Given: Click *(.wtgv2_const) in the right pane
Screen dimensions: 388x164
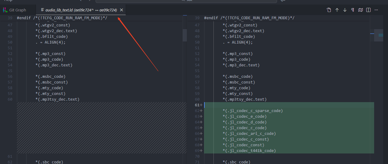Looking at the screenshot, I should [240, 25].
